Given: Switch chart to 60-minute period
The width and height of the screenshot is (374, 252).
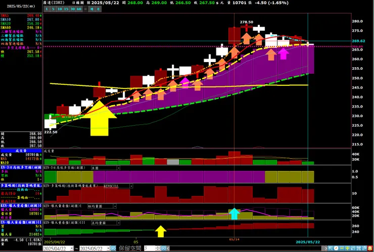Looking at the screenshot, I should pyautogui.click(x=79, y=9).
